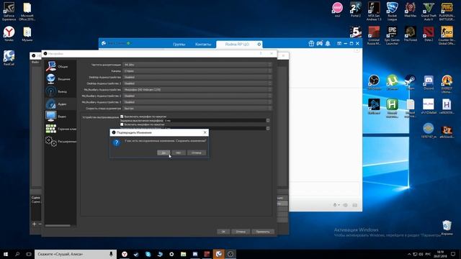Viewport: 461px width, 259px height.
Task: Open the first Desktop Аудиоустройство dropdown
Action: 197,77
